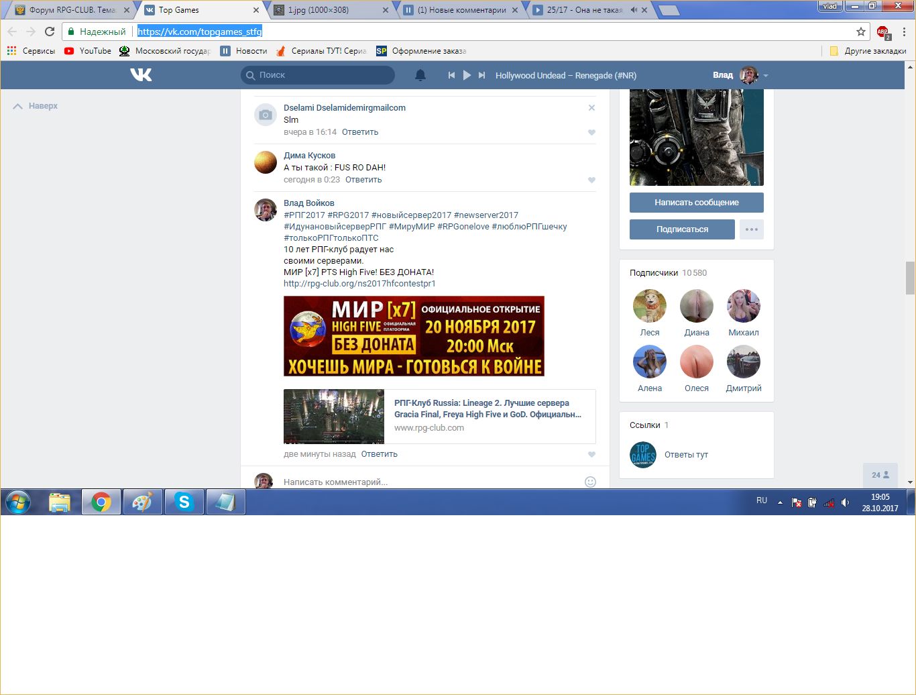Skip to the previous track in VK player

451,75
